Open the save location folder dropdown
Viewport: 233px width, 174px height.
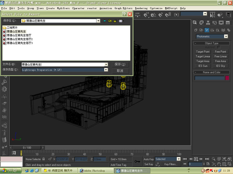tap(98, 21)
